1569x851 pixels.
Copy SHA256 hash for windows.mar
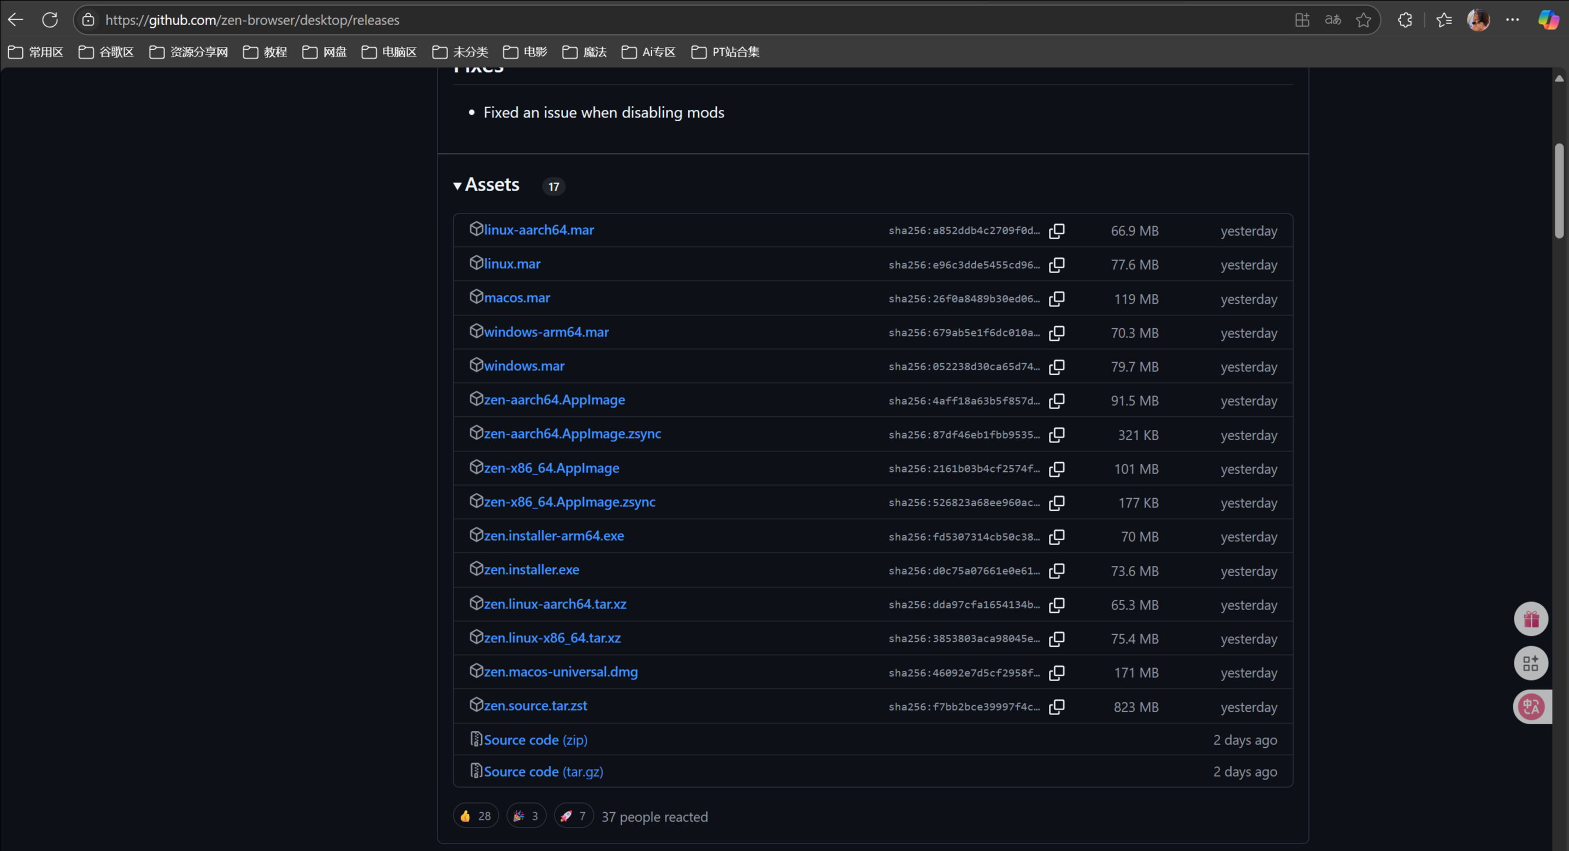(1057, 367)
